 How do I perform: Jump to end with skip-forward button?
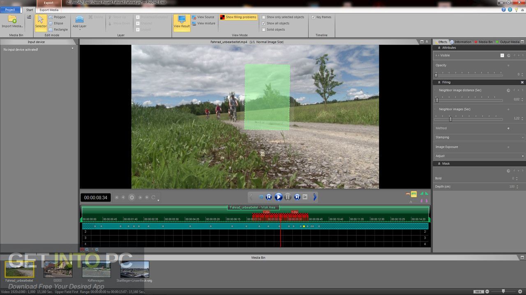coord(297,197)
